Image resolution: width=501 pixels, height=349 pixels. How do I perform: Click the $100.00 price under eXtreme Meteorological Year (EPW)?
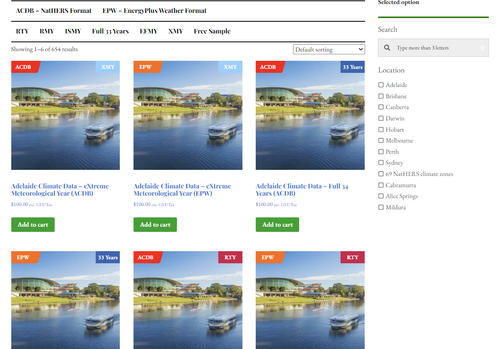[x=142, y=204]
